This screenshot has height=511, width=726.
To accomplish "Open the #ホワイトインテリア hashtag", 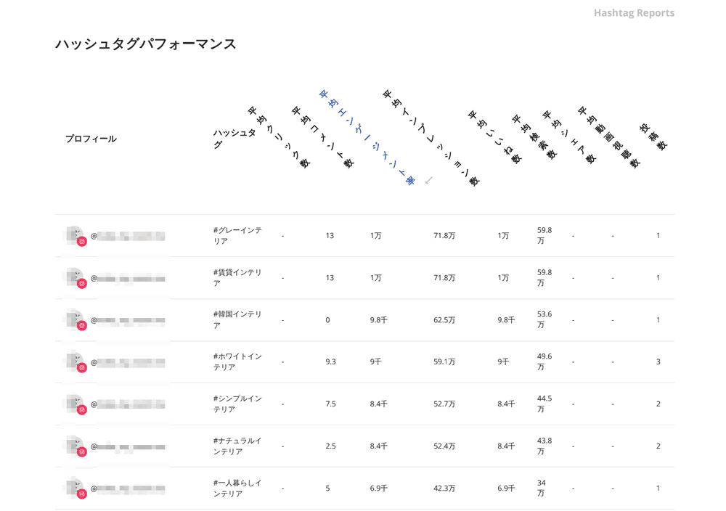I will click(237, 362).
